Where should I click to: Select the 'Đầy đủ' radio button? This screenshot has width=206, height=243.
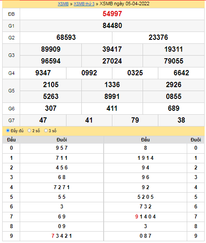coord(8,130)
